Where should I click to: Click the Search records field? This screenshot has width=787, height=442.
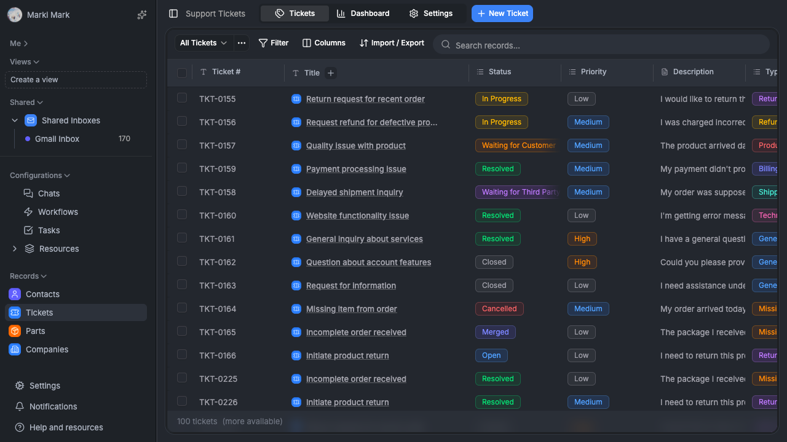(603, 45)
